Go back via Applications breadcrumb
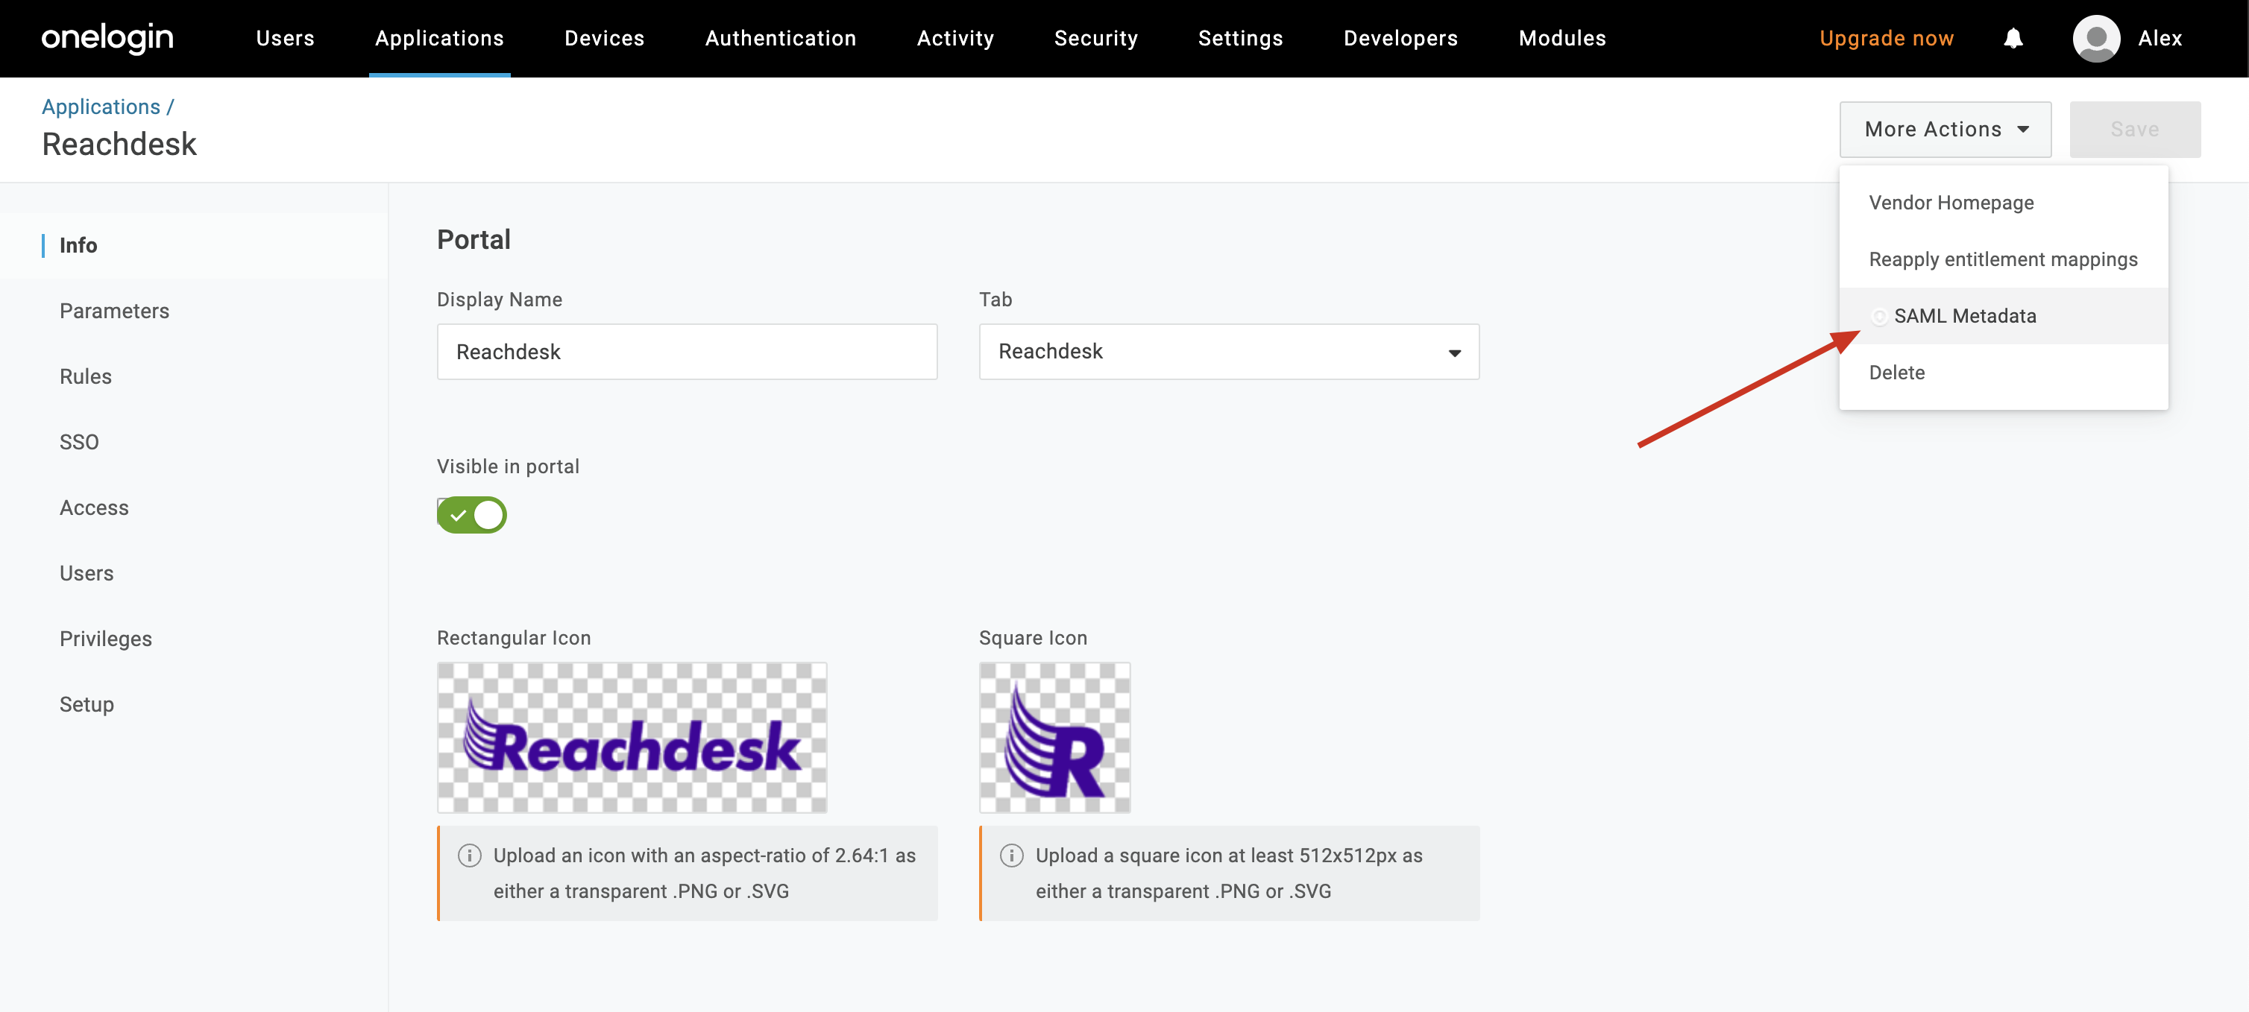 point(101,107)
